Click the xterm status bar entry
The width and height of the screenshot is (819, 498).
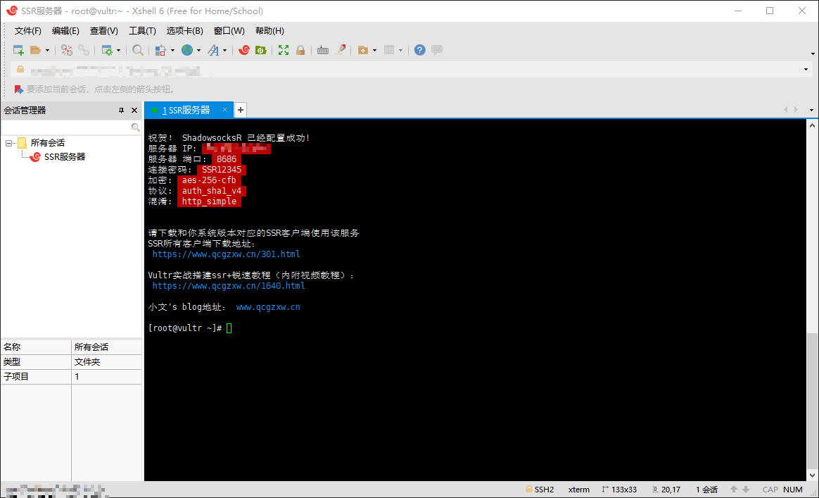(x=579, y=490)
